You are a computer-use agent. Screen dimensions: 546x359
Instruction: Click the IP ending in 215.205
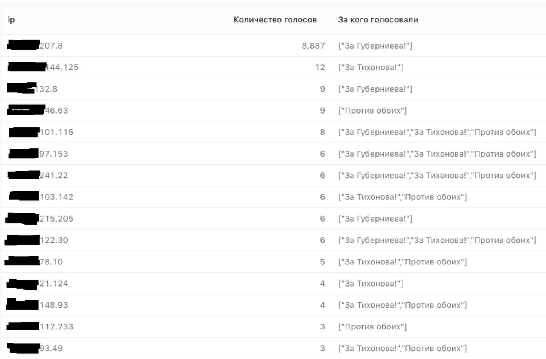[x=40, y=219]
